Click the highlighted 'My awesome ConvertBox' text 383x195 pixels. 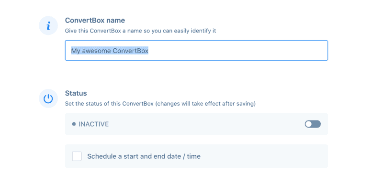pos(110,51)
